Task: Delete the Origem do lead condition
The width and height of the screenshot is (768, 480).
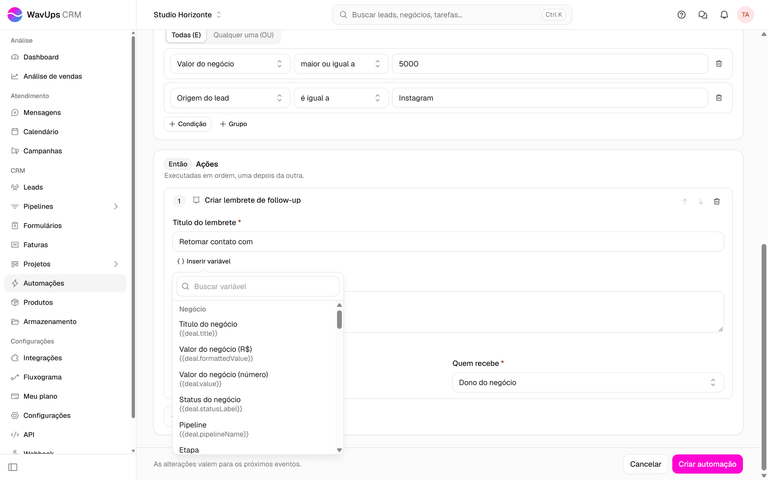Action: click(719, 98)
